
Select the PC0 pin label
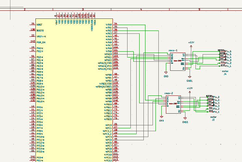point(109,125)
